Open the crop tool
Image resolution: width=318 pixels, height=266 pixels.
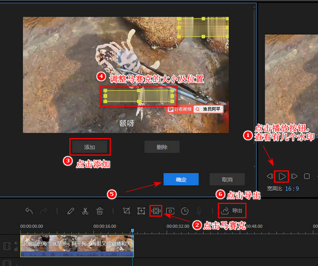point(127,211)
